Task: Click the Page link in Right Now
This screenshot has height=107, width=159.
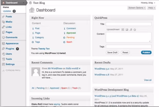Action: [37, 33]
